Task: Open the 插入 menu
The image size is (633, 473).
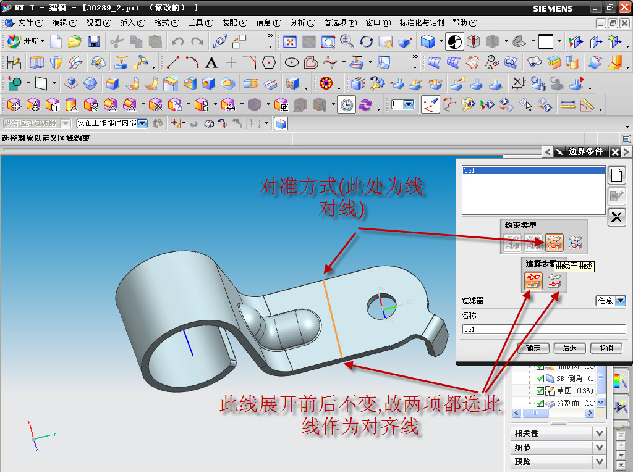Action: coord(133,23)
